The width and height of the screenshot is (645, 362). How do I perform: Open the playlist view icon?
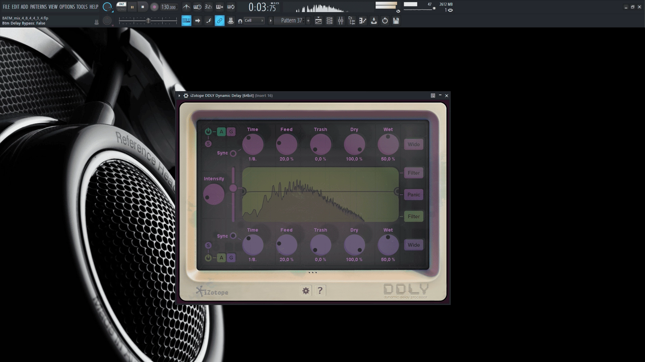click(x=318, y=21)
